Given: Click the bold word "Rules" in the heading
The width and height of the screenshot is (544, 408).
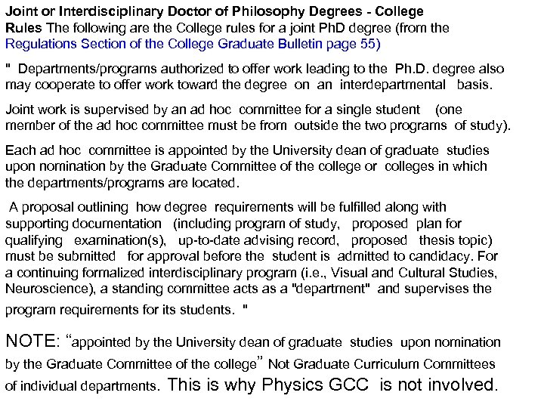Looking at the screenshot, I should click(21, 28).
